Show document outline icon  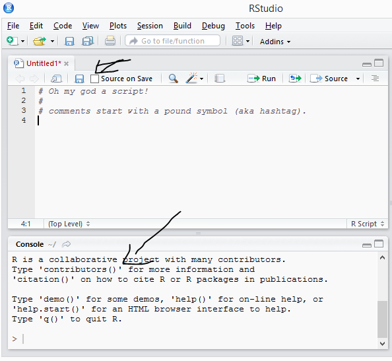[x=375, y=79]
